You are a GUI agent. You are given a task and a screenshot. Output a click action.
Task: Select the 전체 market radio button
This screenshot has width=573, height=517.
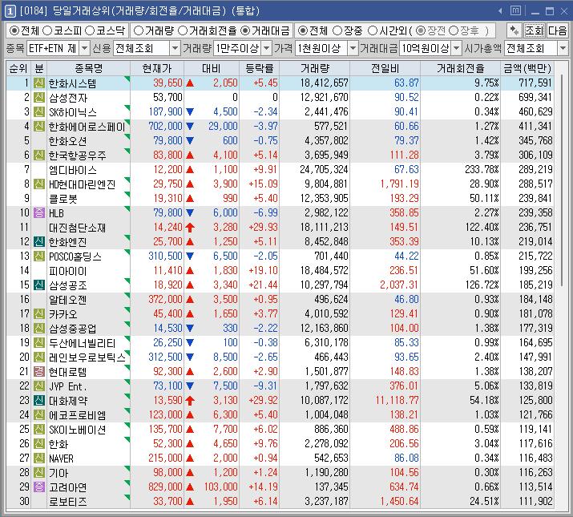[14, 30]
